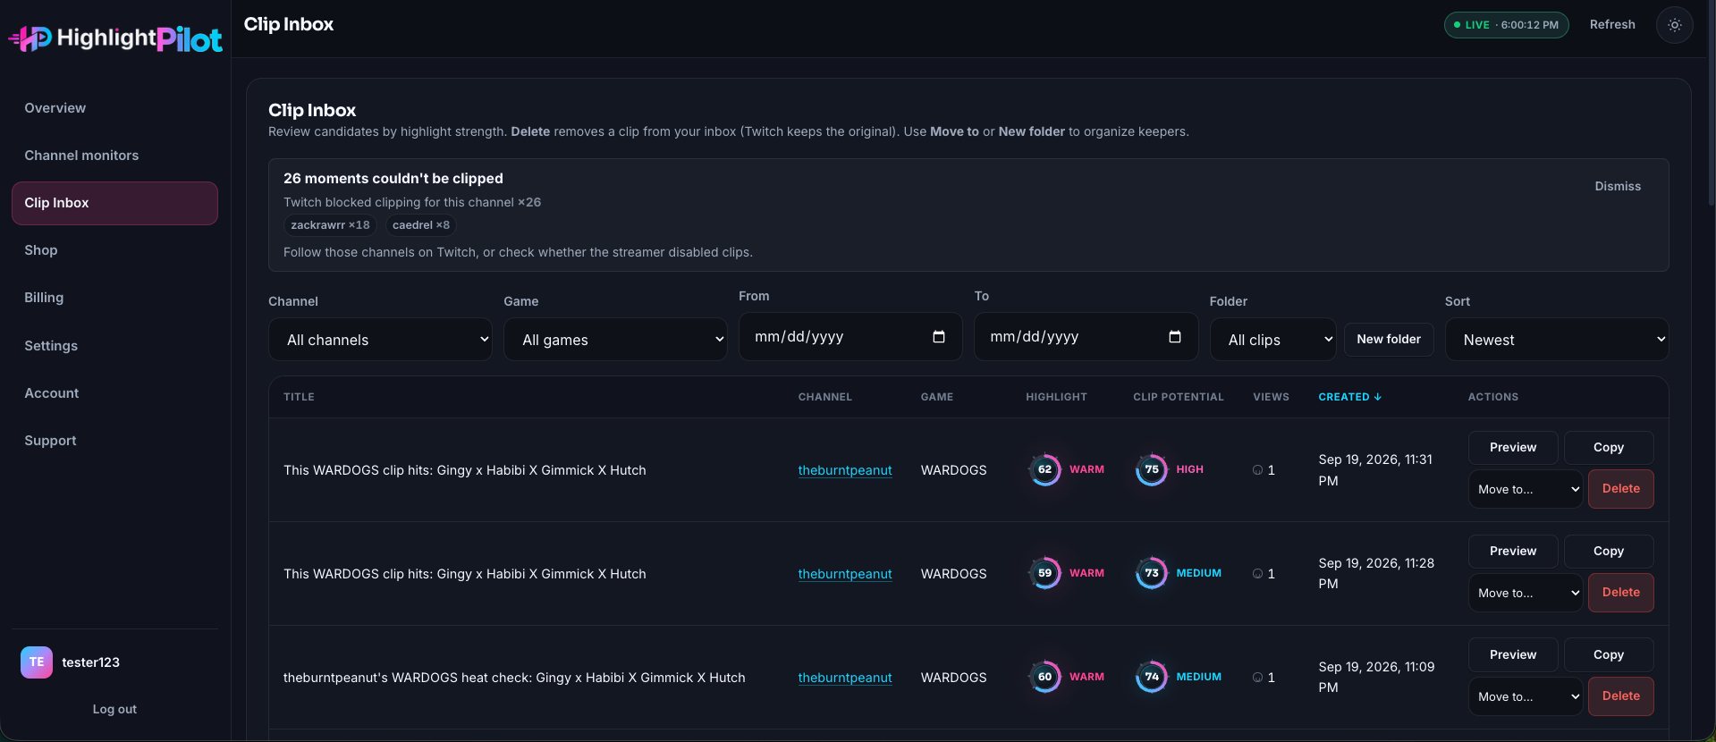Sort by the CREATED column arrow
Image resolution: width=1716 pixels, height=742 pixels.
(x=1377, y=397)
